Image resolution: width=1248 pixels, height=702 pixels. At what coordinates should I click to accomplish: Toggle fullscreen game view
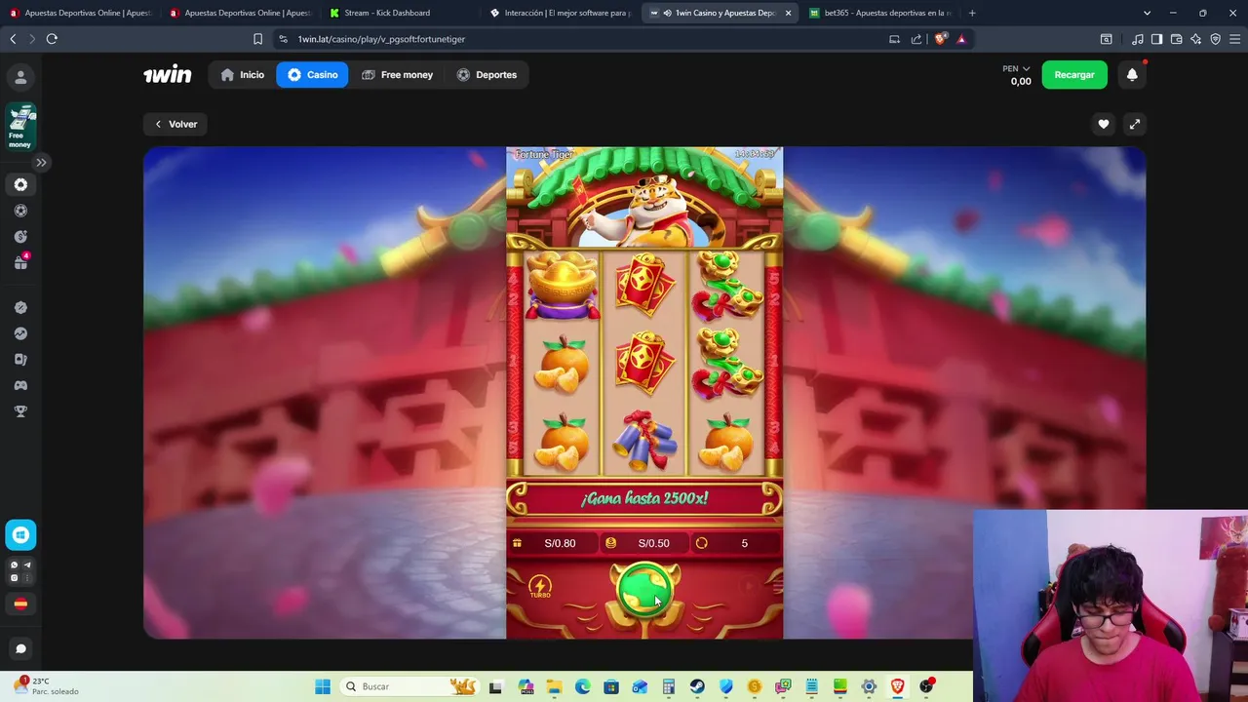tap(1134, 124)
